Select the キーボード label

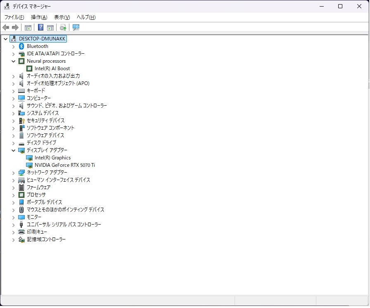coord(36,91)
